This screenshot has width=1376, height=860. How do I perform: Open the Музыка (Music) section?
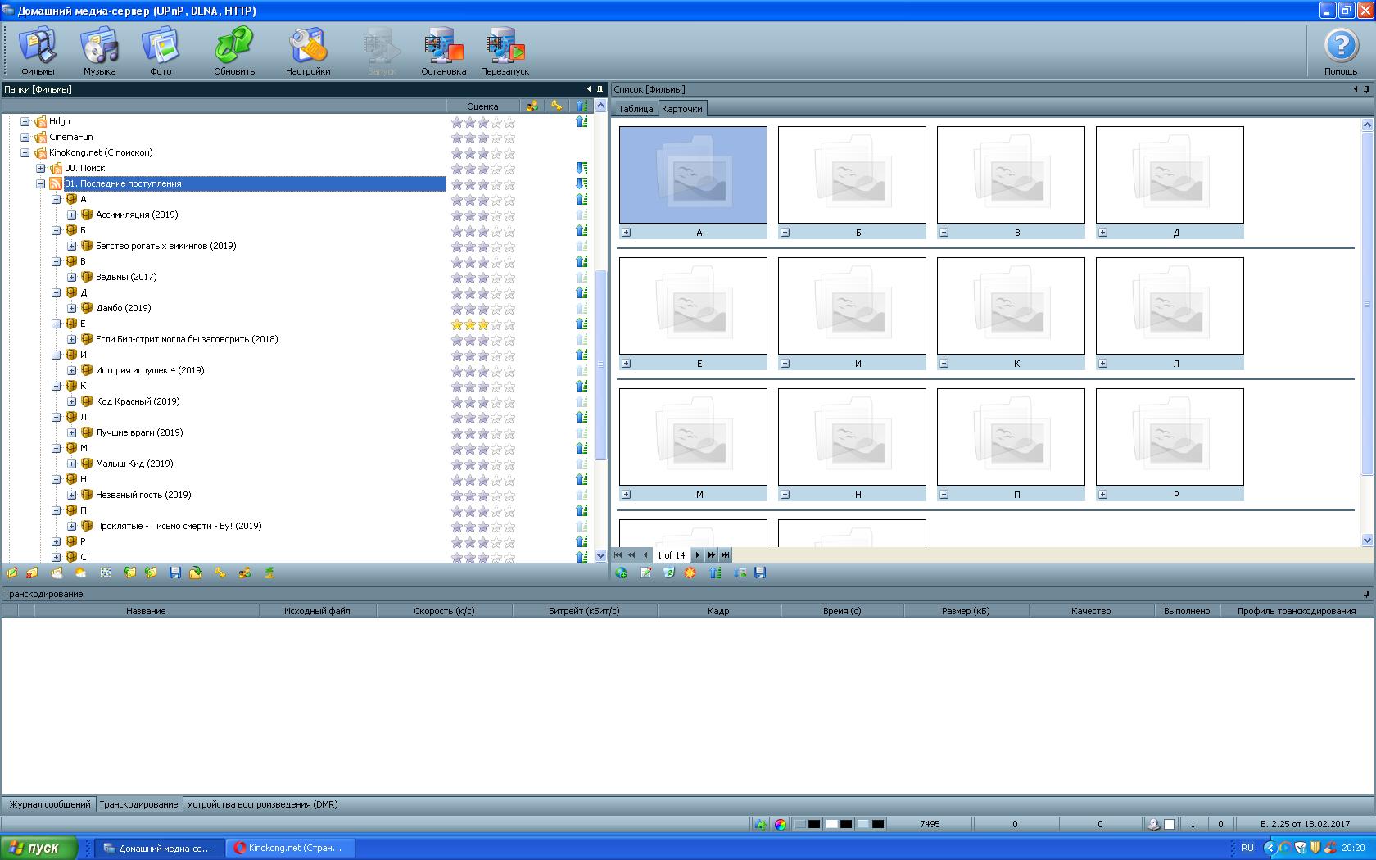tap(99, 51)
